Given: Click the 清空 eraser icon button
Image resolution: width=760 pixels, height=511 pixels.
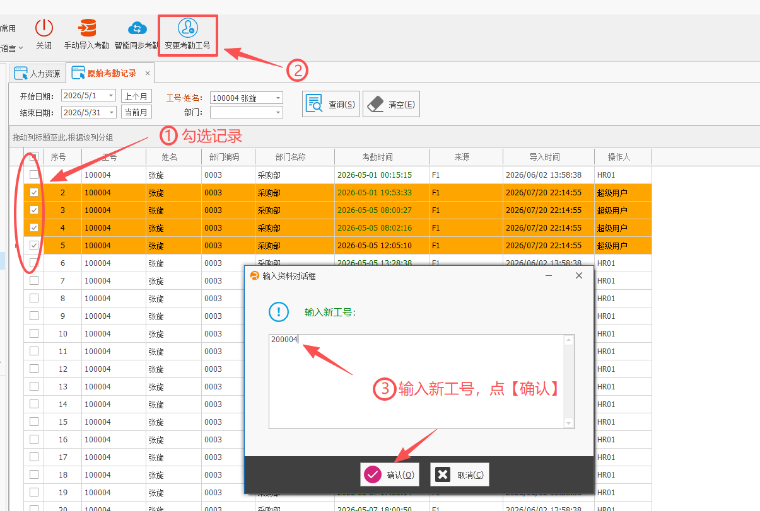Looking at the screenshot, I should pyautogui.click(x=391, y=105).
